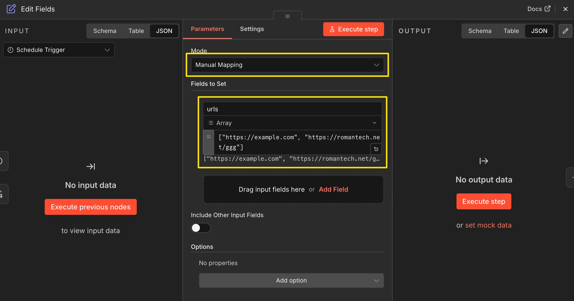Open Docs external link

[x=539, y=9]
